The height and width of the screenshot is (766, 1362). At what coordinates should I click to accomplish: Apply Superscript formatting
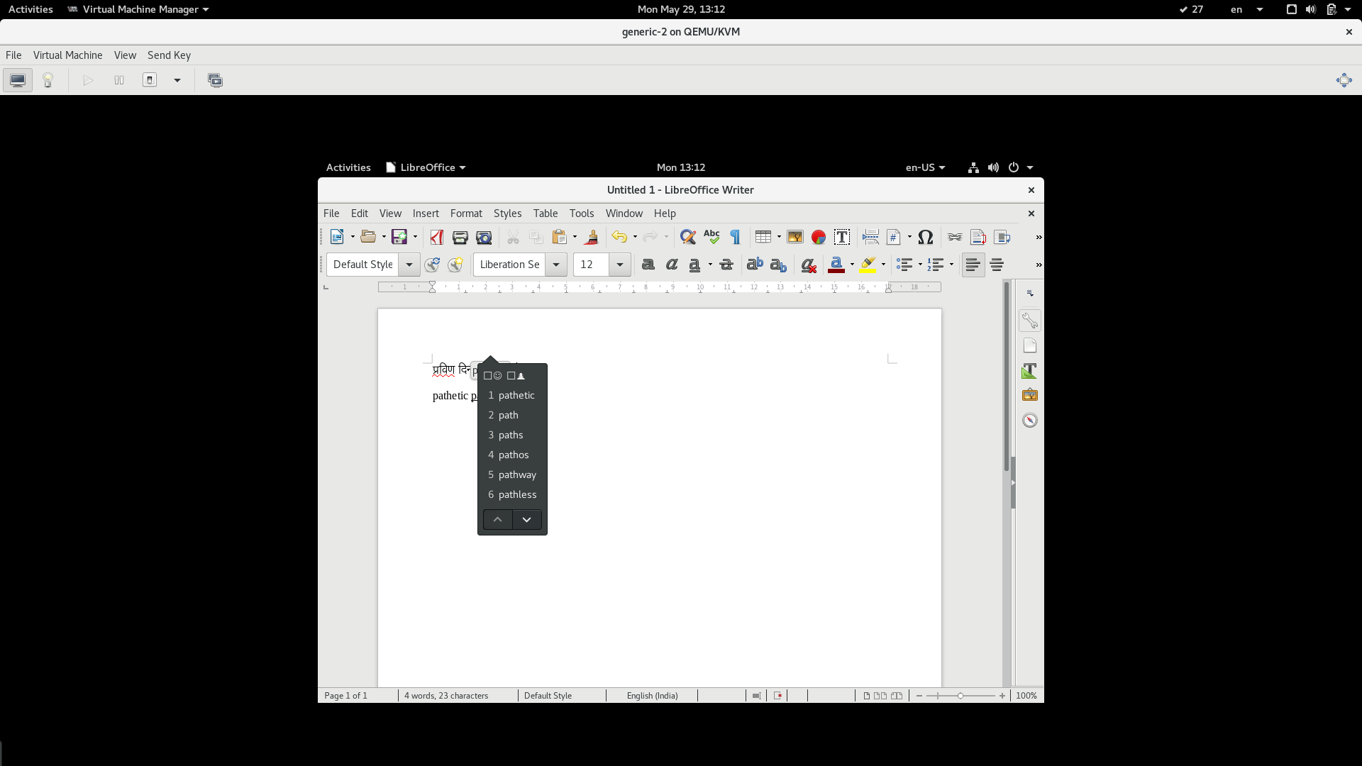coord(755,265)
